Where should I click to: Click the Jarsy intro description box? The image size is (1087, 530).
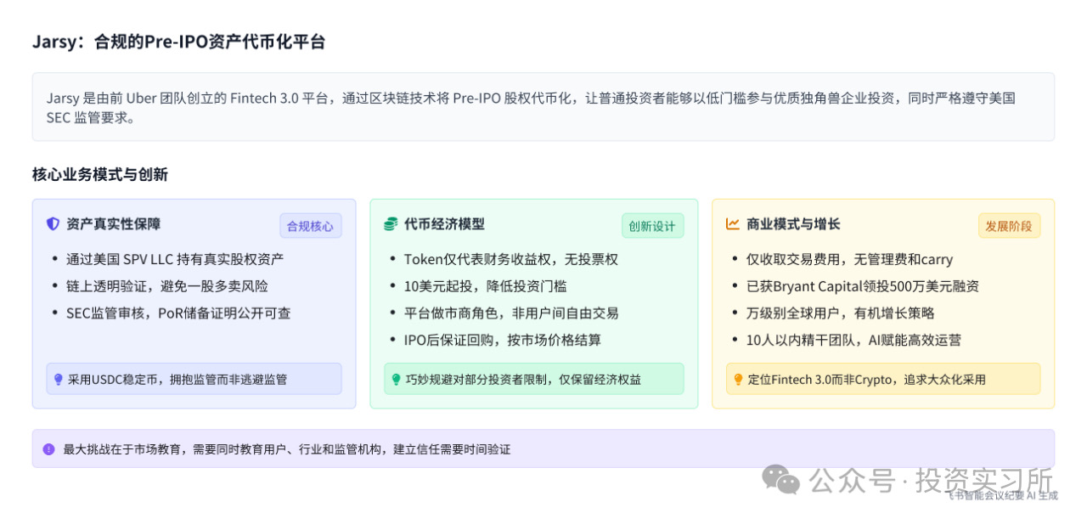tap(543, 107)
